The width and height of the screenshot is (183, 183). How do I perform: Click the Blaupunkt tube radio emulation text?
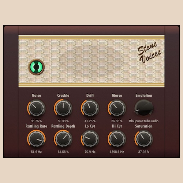tap(144, 121)
